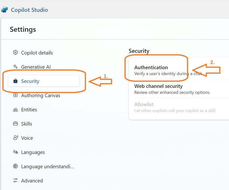This screenshot has width=229, height=190.
Task: Click the Entities 'ab' icon
Action: tap(15, 109)
